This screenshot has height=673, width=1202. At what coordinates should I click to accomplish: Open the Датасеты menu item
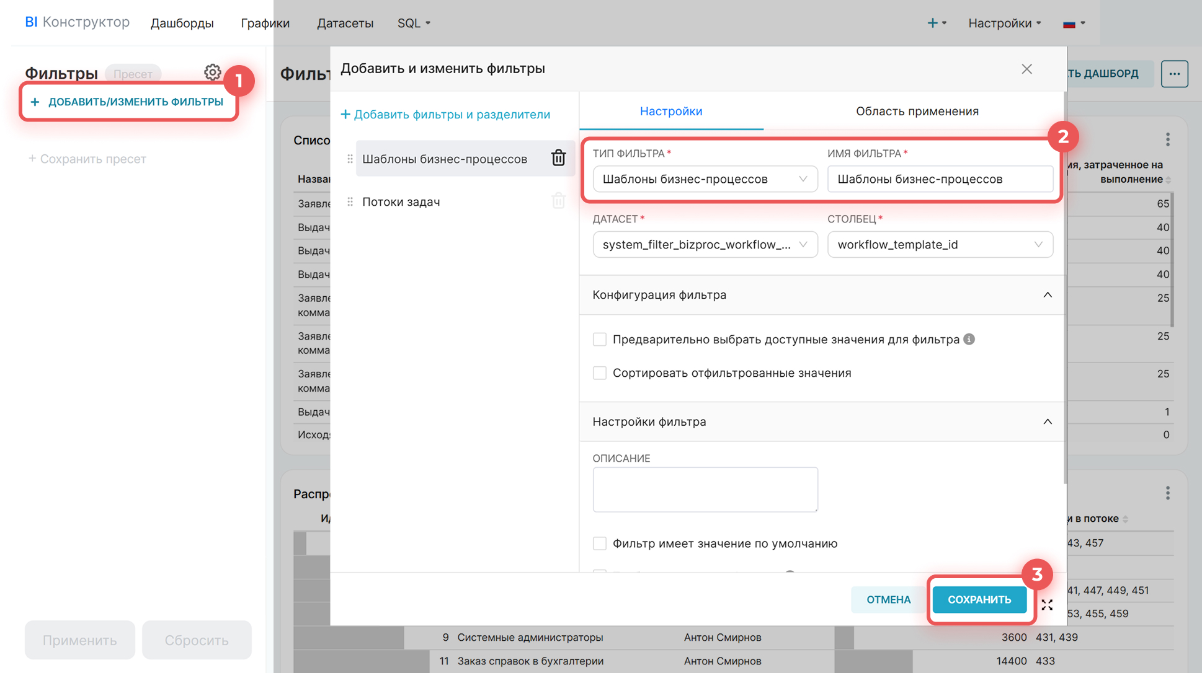(x=345, y=23)
